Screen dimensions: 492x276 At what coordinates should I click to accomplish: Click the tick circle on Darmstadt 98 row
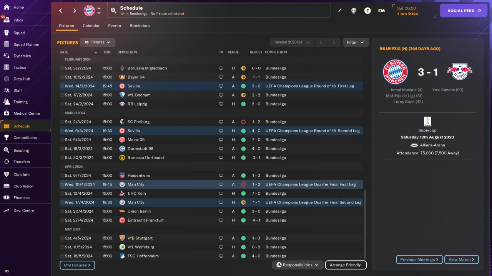pyautogui.click(x=62, y=149)
